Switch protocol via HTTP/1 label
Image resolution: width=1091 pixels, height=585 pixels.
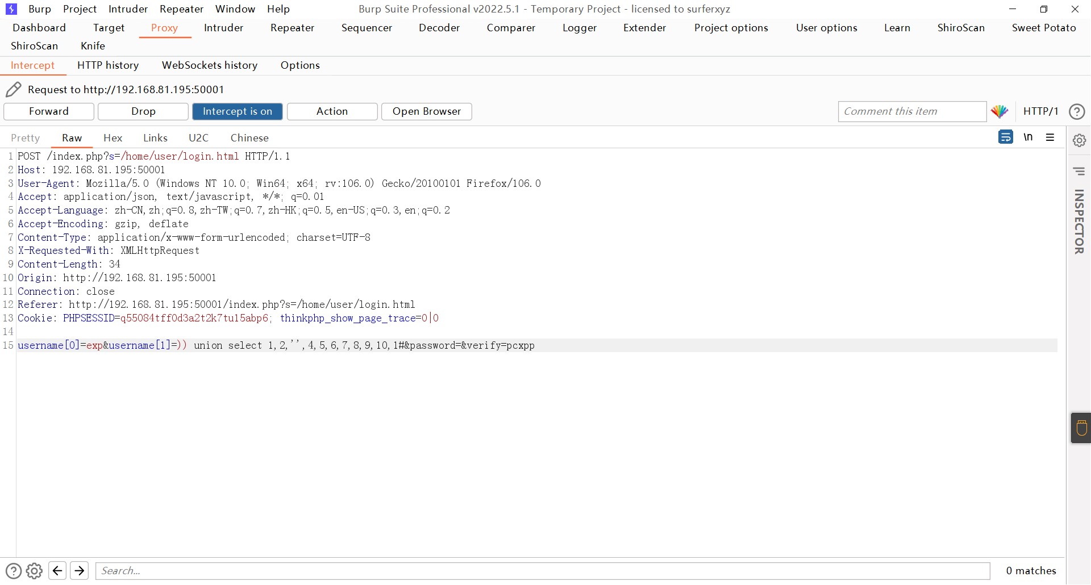tap(1040, 111)
